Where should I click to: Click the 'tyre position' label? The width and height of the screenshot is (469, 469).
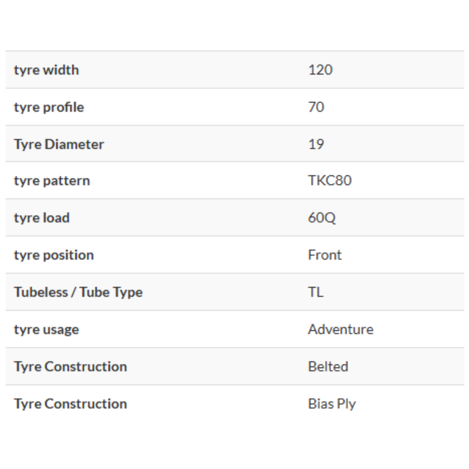pyautogui.click(x=54, y=255)
